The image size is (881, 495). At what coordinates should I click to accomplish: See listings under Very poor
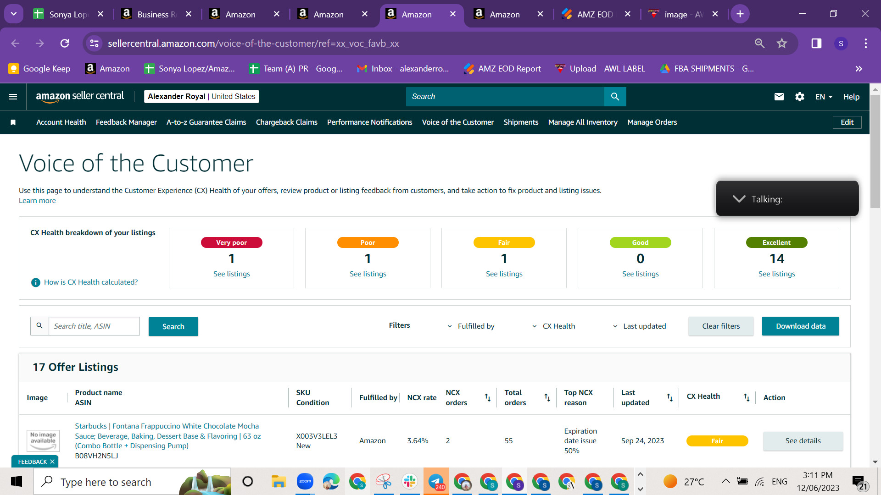pyautogui.click(x=232, y=274)
